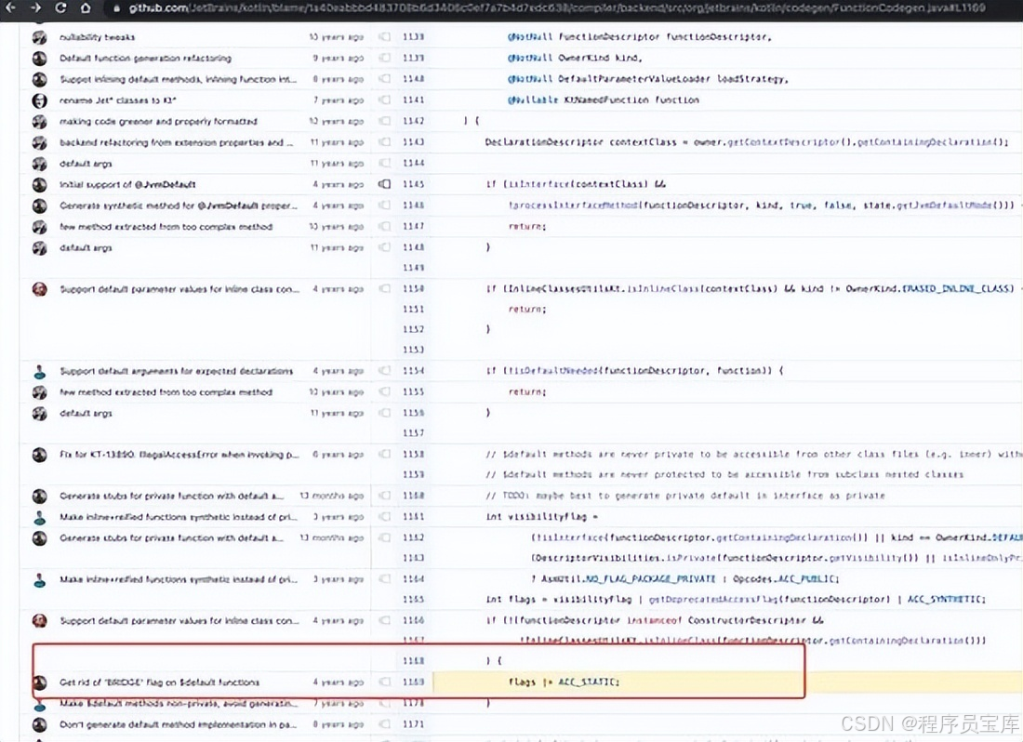Open 'Make inline+reified functions synthetic' at line 1161

coord(179,517)
